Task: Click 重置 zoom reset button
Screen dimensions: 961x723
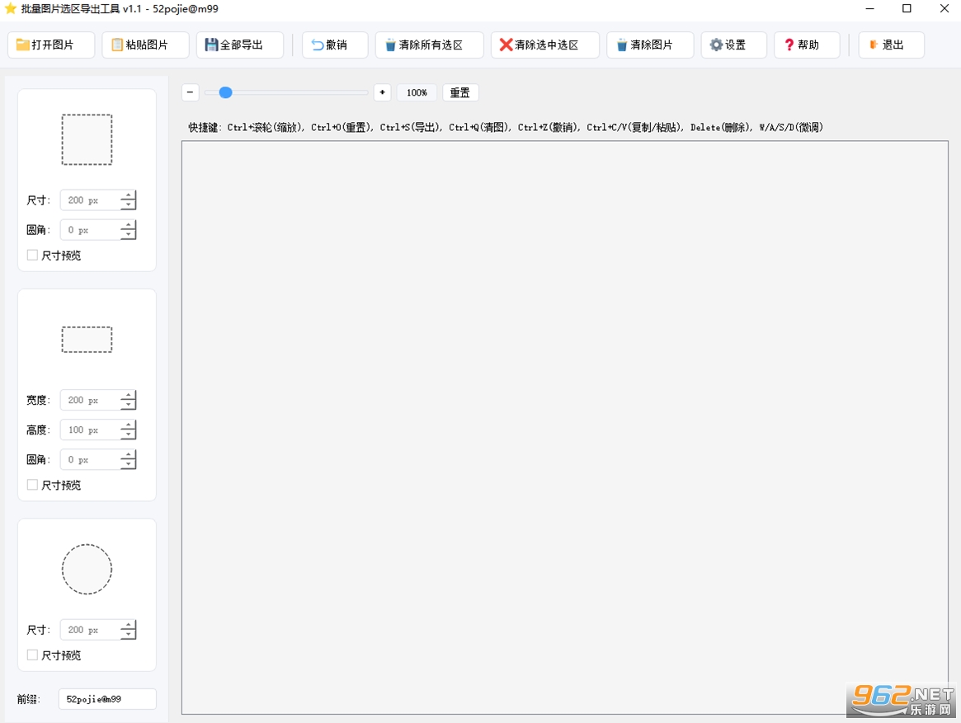Action: (x=460, y=92)
